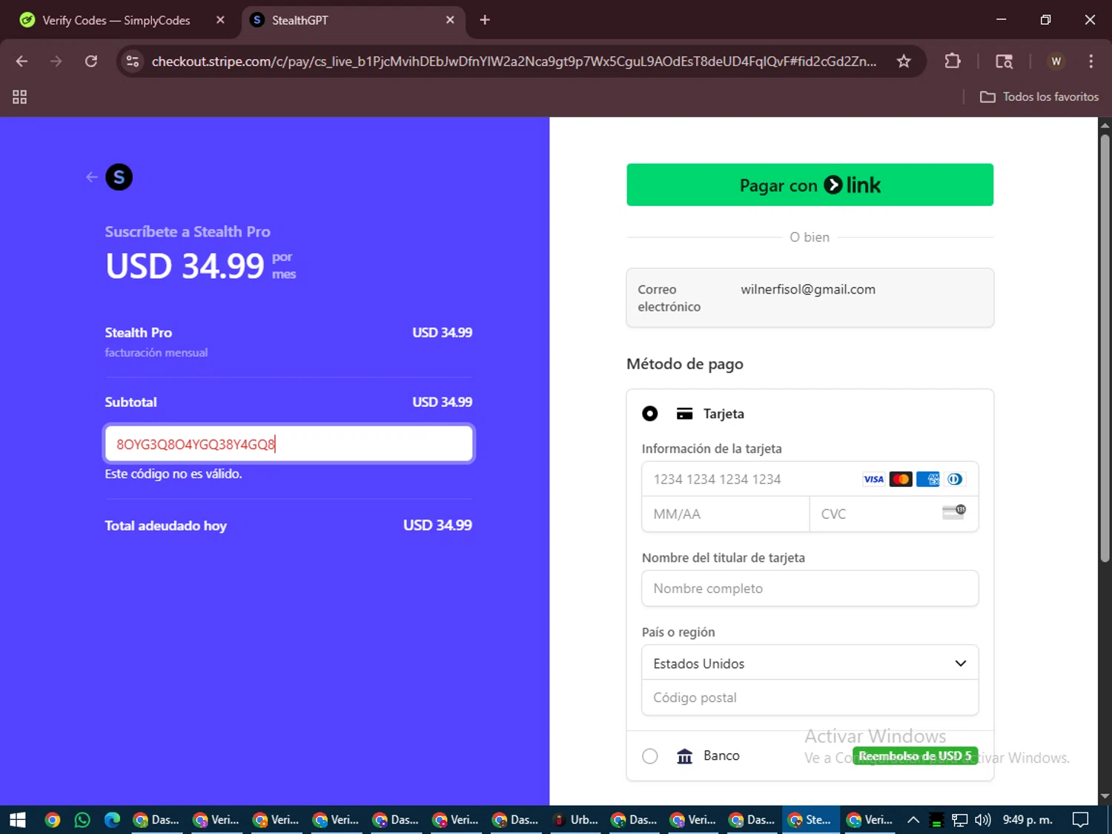Show hidden system tray icons chevron
Screen dimensions: 1112x834
[913, 819]
